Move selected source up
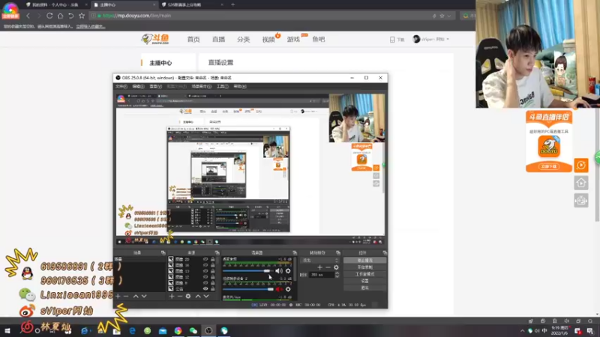600x337 pixels. (198, 296)
